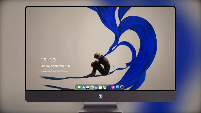Open the Camera app in dock
The image size is (201, 113).
tap(122, 87)
